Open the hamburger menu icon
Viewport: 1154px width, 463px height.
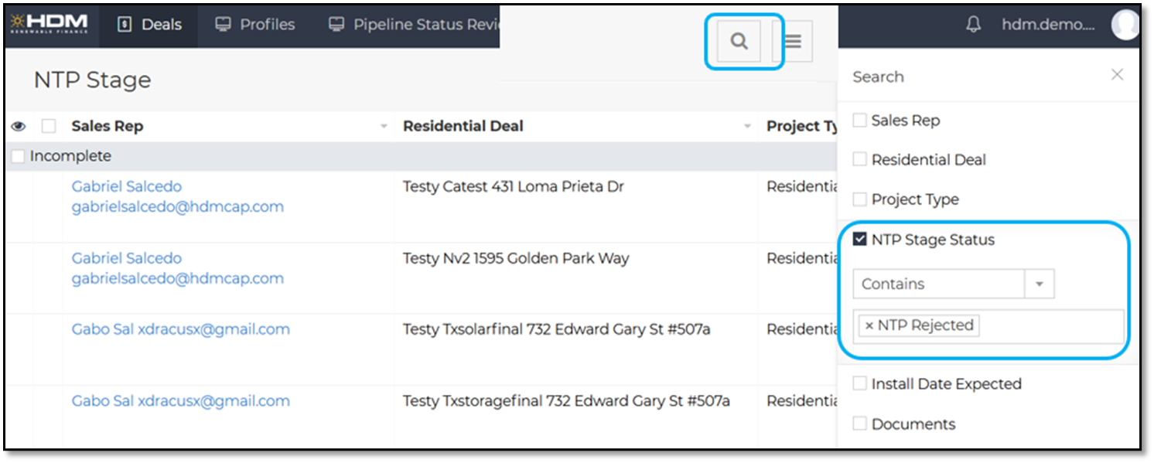point(793,42)
